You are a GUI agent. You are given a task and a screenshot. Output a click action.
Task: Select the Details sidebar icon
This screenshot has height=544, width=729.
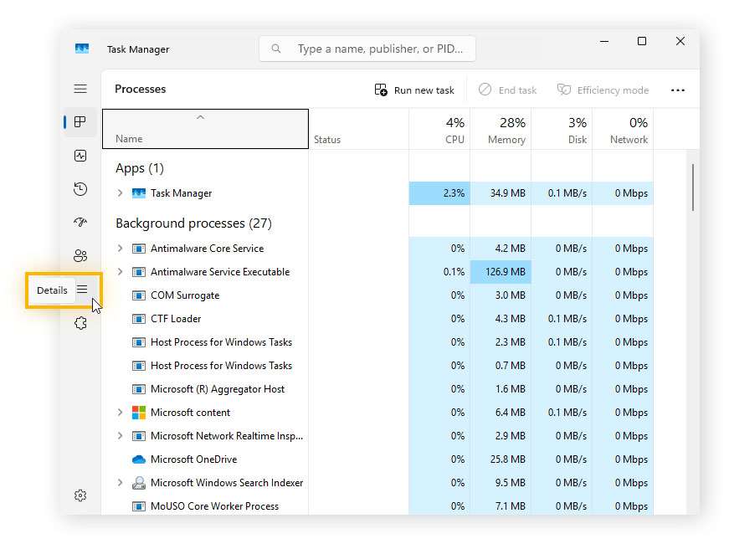(x=80, y=289)
